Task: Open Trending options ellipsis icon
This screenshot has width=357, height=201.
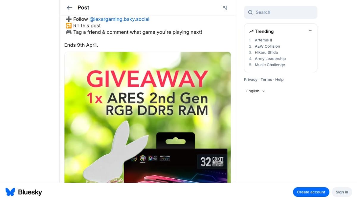Action: 311,31
